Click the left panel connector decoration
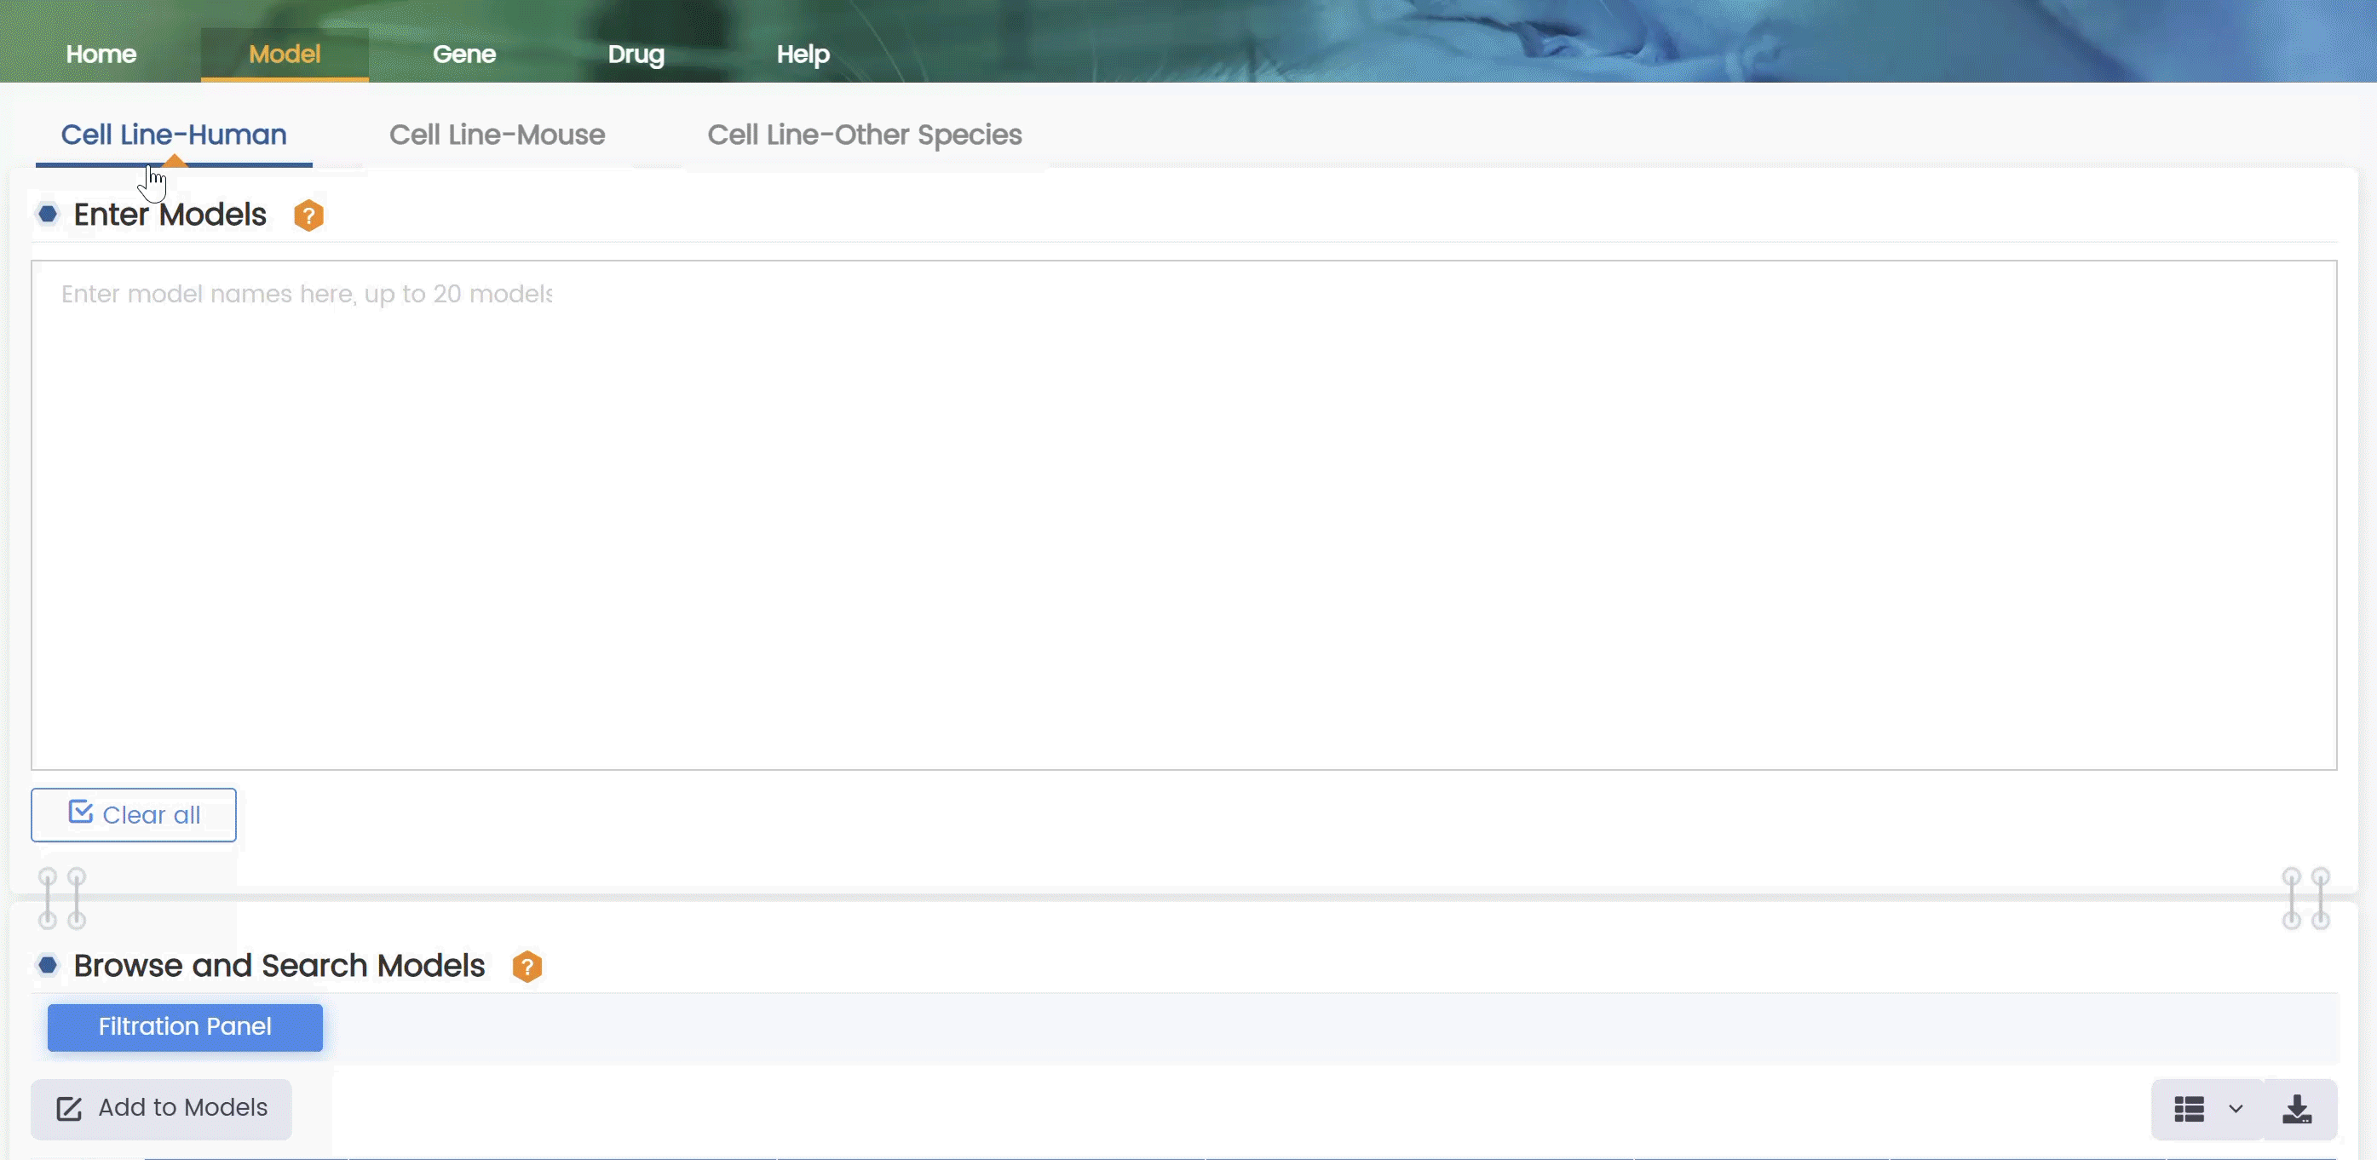Screen dimensions: 2377x1160 (62, 899)
